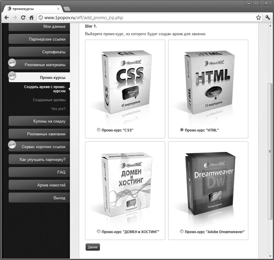Viewport: 274px width, 260px height.
Task: Click Выход to log out
Action: coord(39,198)
